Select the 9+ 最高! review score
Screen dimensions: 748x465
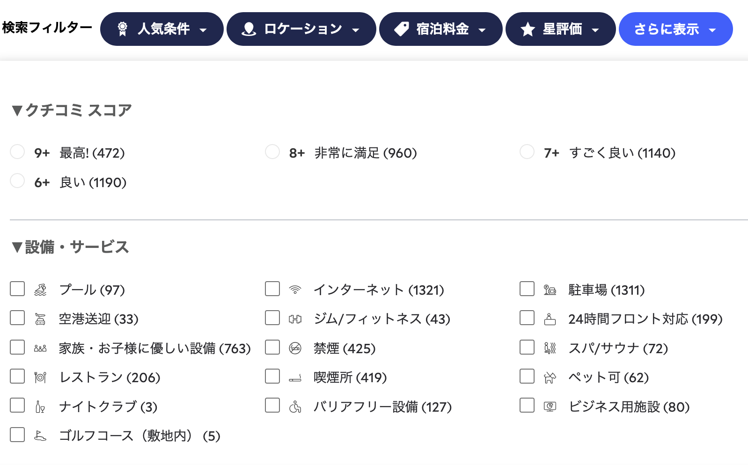coord(17,152)
